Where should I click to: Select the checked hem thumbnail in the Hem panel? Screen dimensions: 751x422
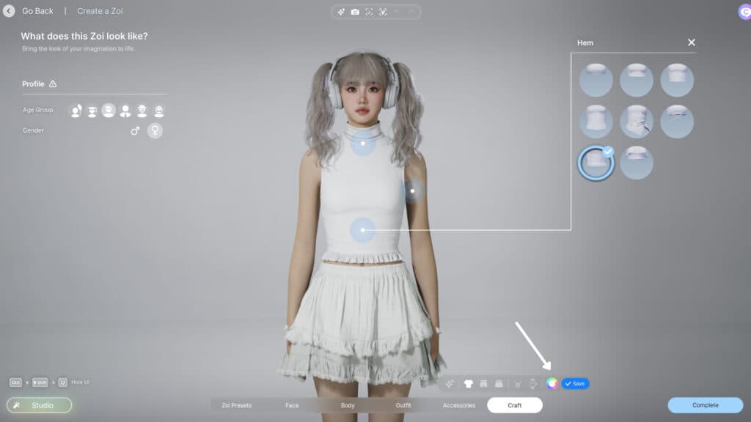point(596,163)
